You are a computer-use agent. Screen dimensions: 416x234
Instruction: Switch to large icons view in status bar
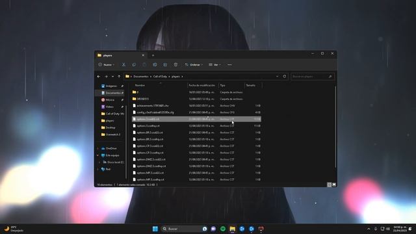pos(334,185)
